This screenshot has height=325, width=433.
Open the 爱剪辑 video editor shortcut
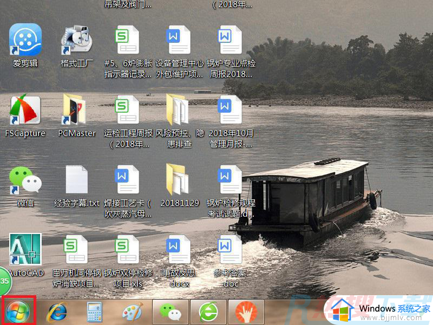[x=25, y=40]
